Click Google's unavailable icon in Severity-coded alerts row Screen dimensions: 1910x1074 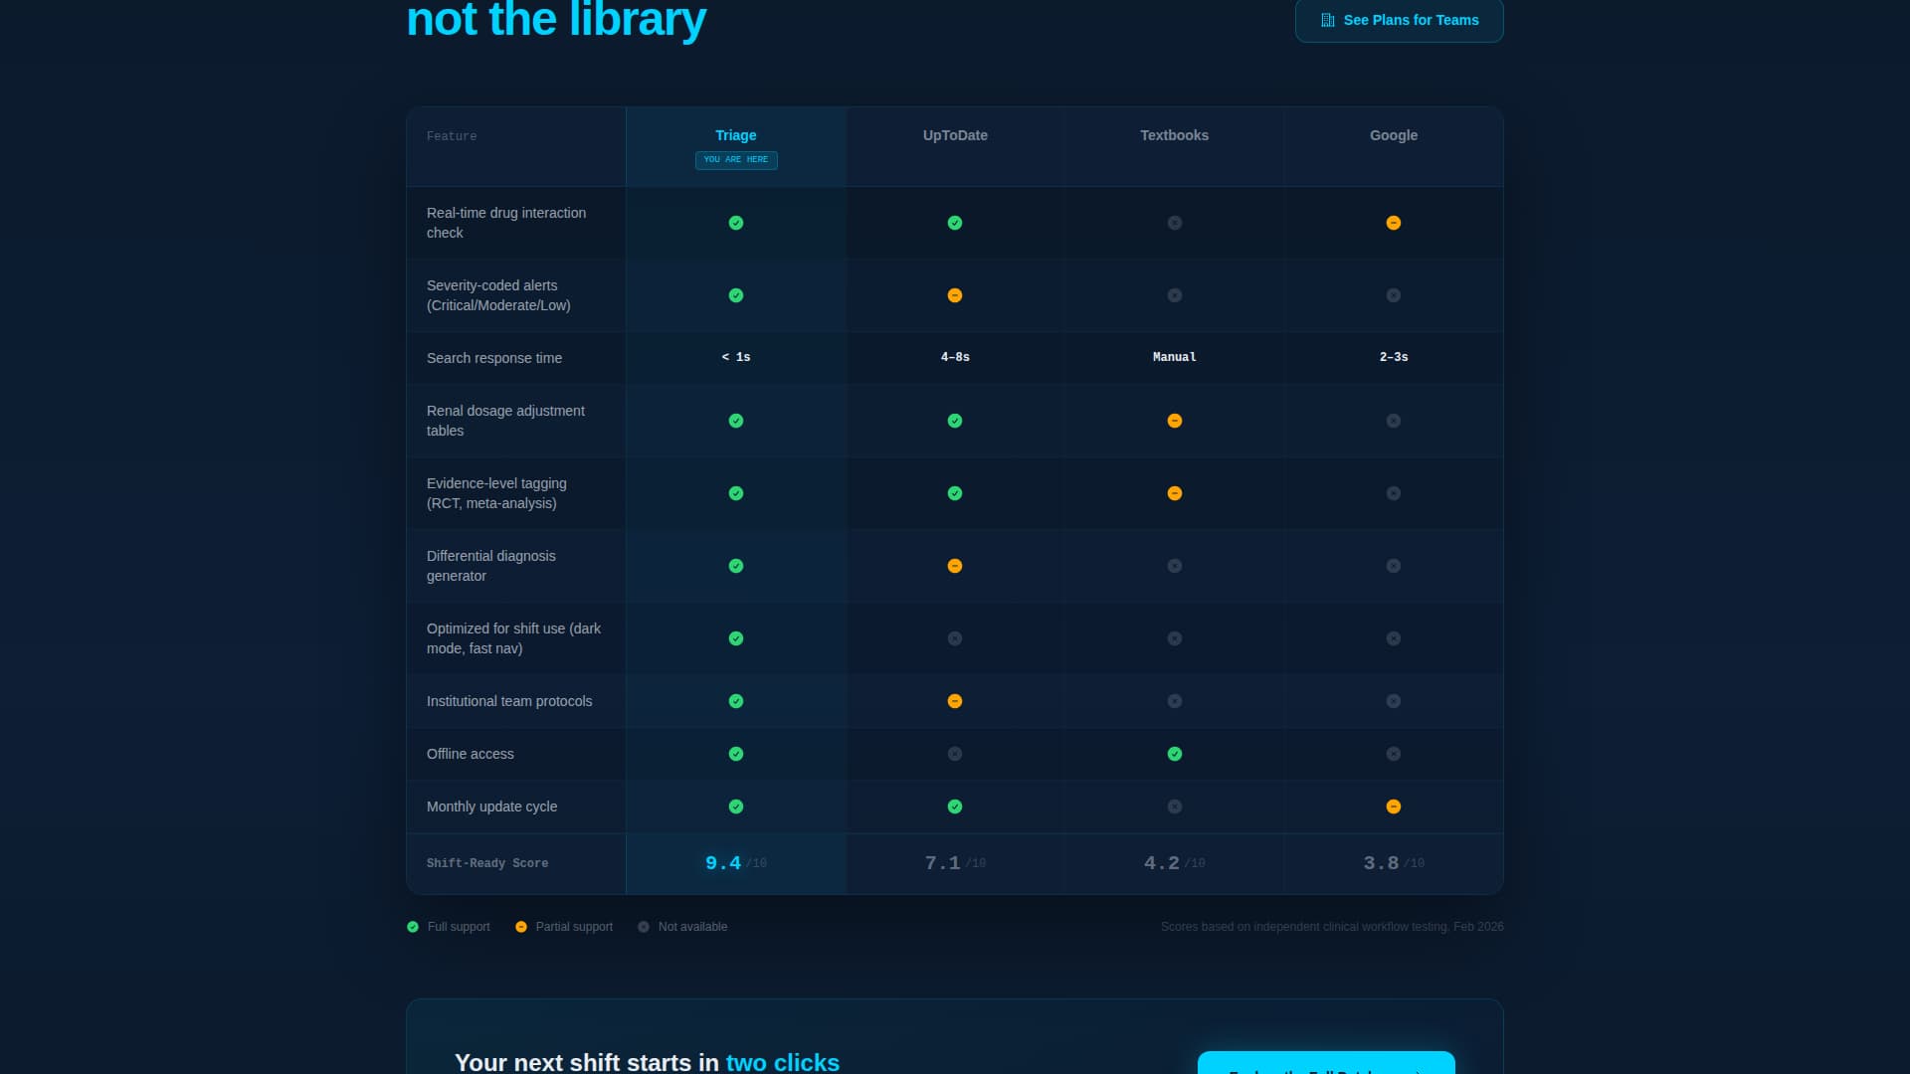pyautogui.click(x=1394, y=295)
